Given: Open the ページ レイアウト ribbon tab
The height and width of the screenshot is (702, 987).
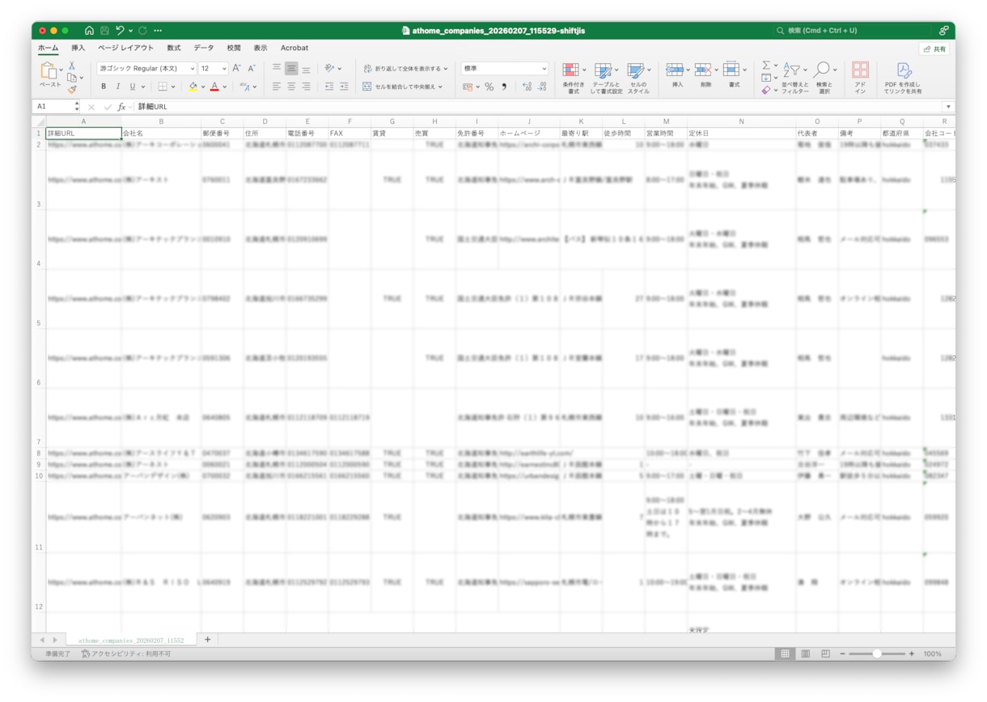Looking at the screenshot, I should (x=125, y=49).
